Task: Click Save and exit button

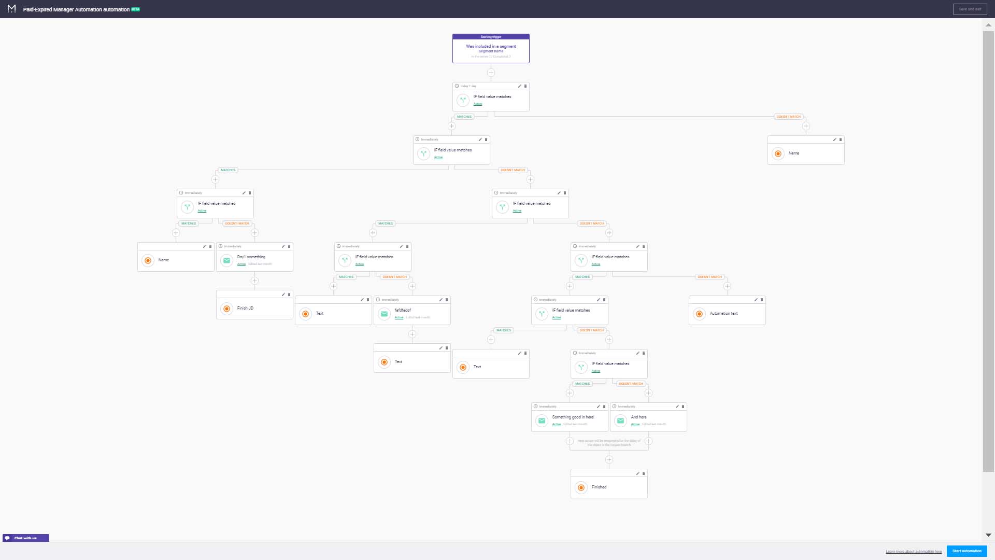Action: pyautogui.click(x=970, y=9)
